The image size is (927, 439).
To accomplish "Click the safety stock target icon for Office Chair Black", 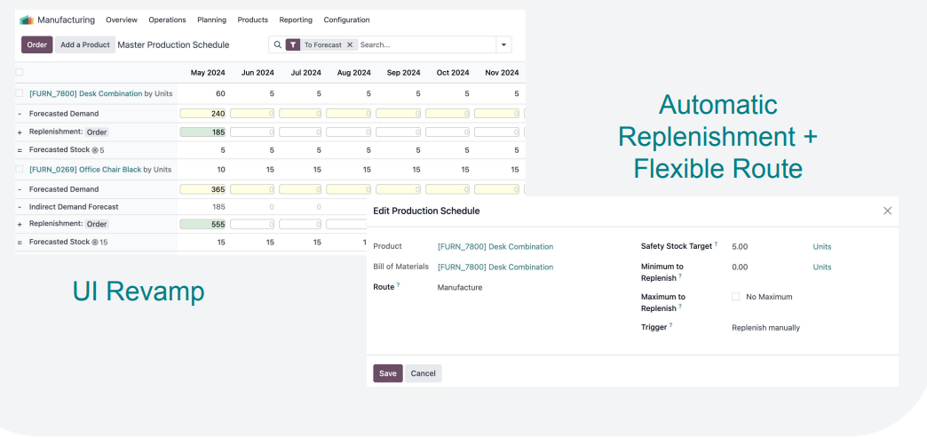I will [x=95, y=242].
